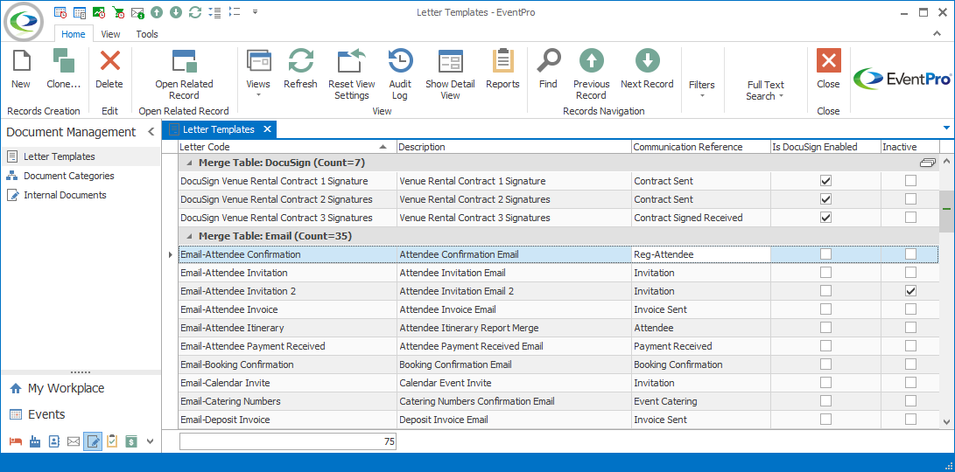Click the EventPro application logo button
Screen dimensions: 955x472
(24, 21)
